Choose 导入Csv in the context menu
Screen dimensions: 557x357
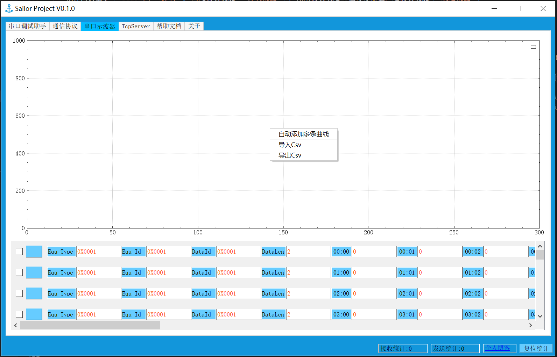(x=290, y=145)
